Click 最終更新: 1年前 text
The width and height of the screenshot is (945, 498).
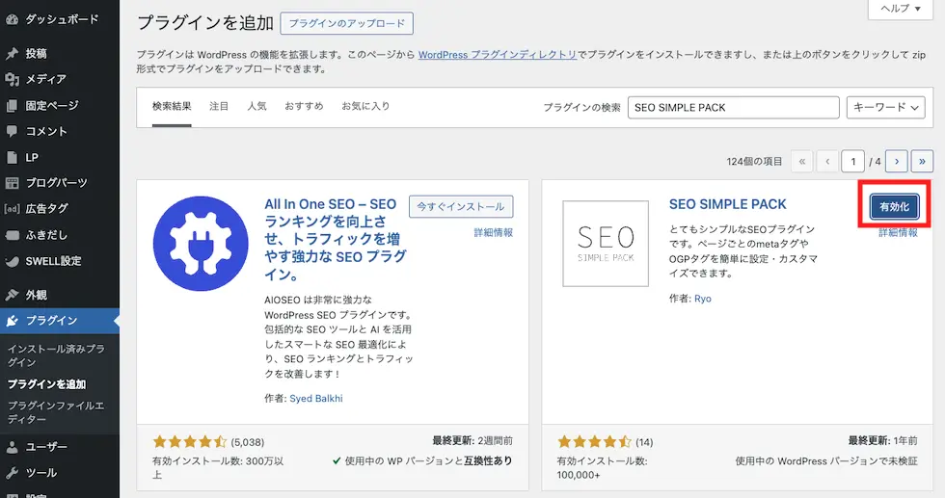(883, 441)
